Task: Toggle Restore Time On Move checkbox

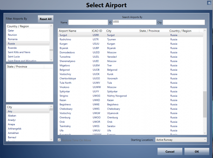Action: click(x=59, y=140)
